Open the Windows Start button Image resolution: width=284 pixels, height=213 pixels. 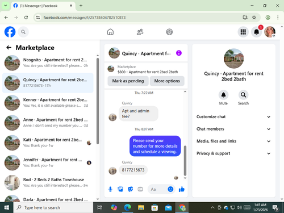[7, 208]
